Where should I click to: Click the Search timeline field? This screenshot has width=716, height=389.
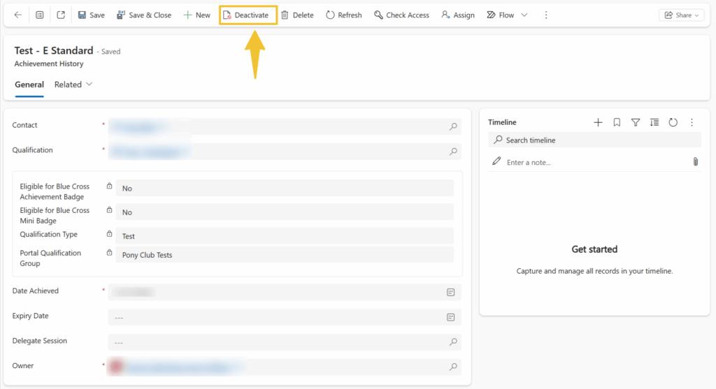tap(594, 140)
